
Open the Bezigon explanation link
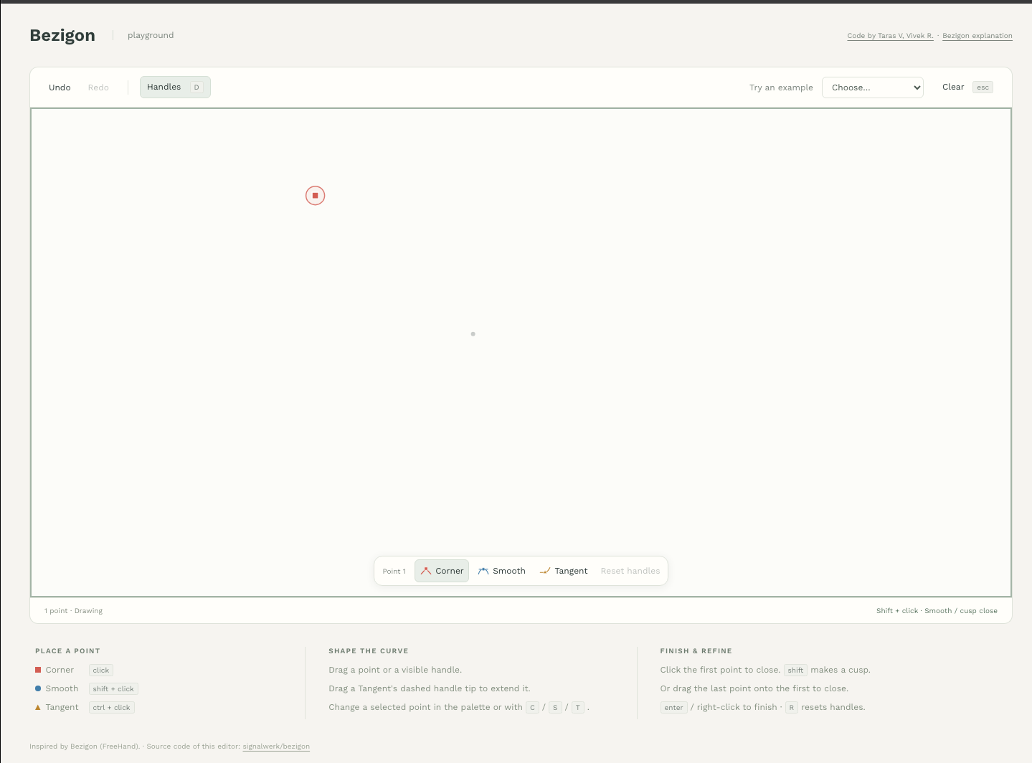[x=977, y=36]
